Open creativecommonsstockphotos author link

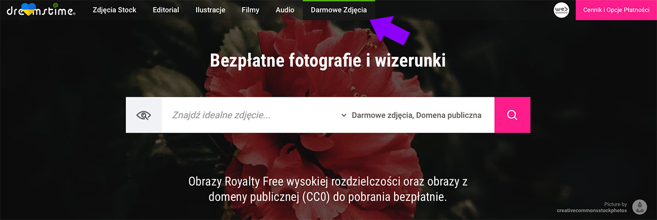point(592,210)
